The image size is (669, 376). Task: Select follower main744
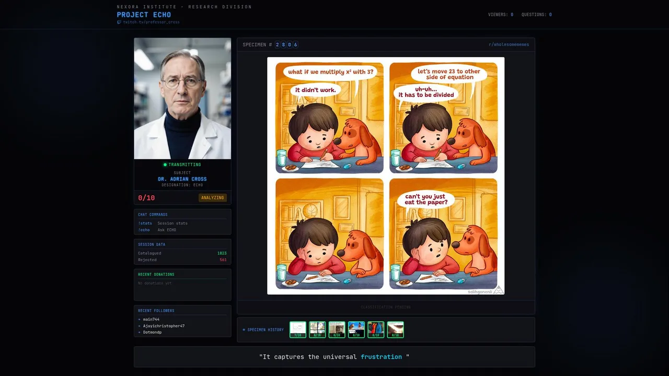pos(151,319)
